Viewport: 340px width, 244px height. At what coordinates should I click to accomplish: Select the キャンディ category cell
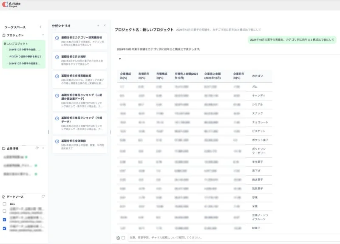tap(258, 96)
